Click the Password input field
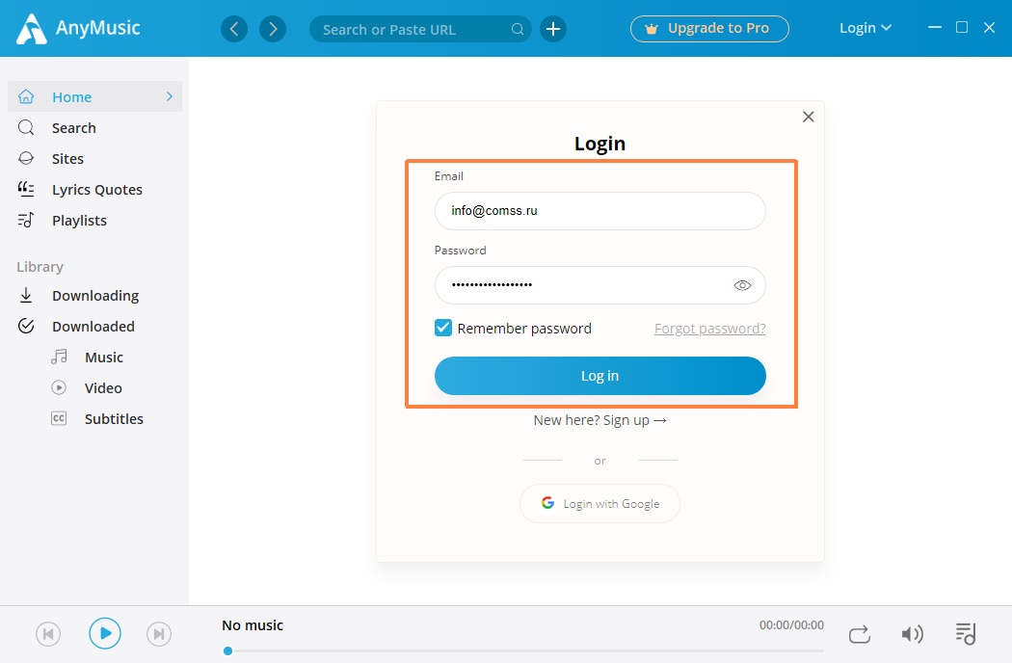1012x663 pixels. pos(600,285)
